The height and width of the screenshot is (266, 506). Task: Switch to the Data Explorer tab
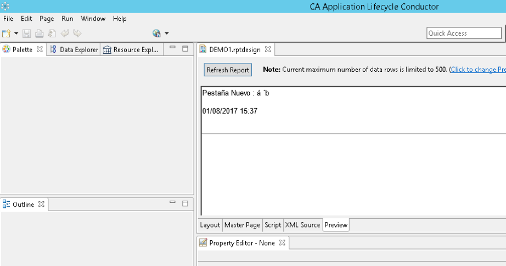(x=74, y=50)
